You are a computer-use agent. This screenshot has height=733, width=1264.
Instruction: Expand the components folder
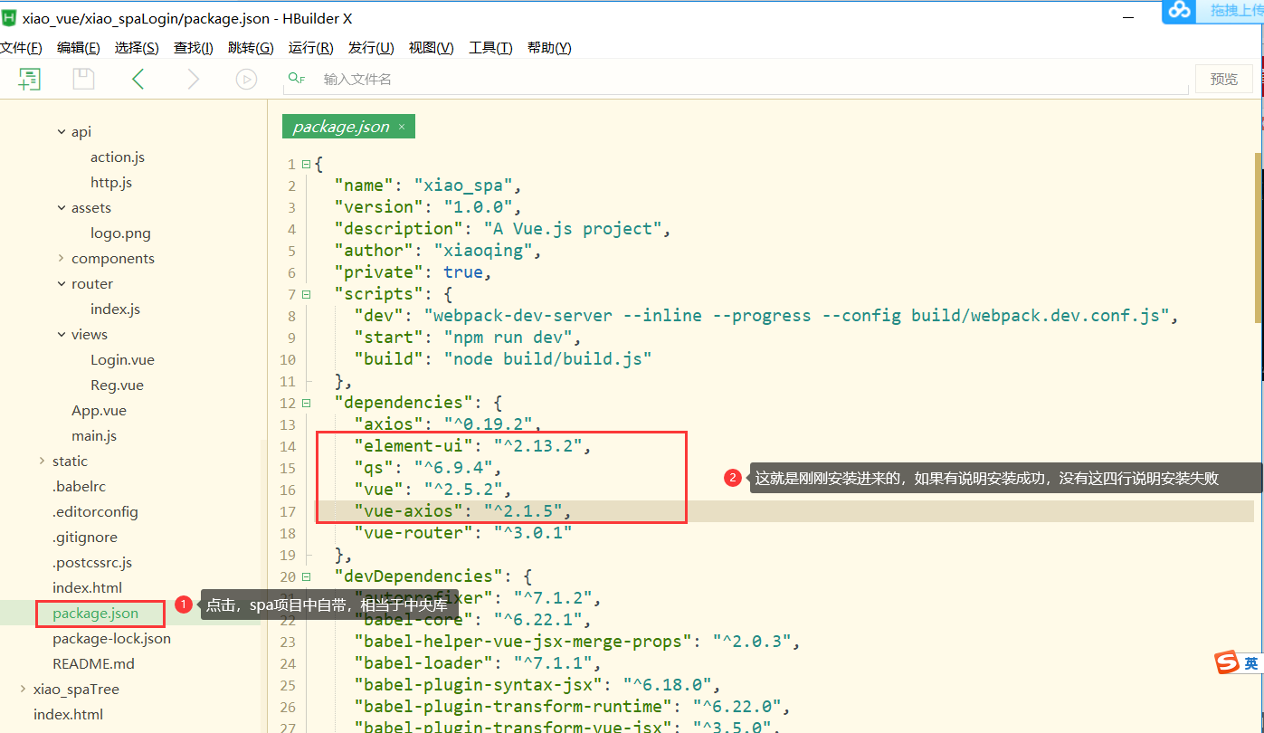(62, 258)
